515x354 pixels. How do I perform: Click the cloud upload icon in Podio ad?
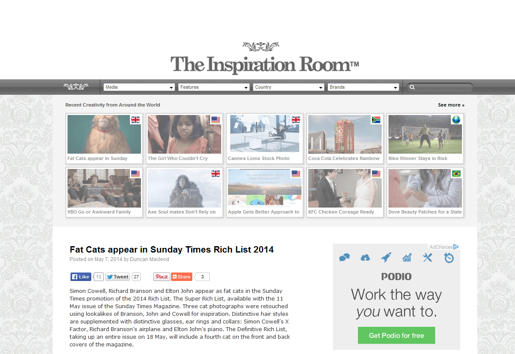[x=365, y=258]
